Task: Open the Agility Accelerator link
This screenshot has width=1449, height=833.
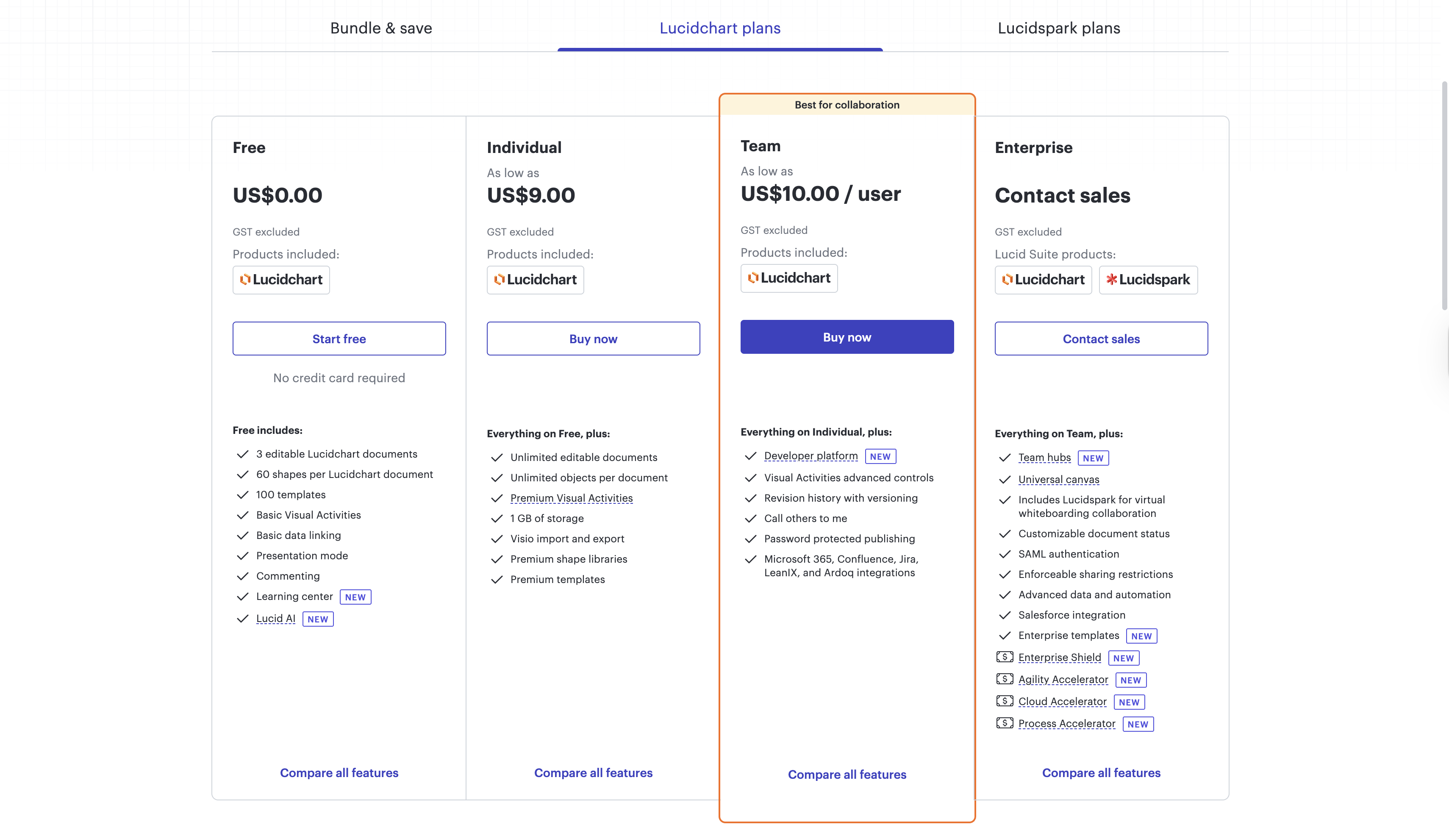Action: (x=1063, y=680)
